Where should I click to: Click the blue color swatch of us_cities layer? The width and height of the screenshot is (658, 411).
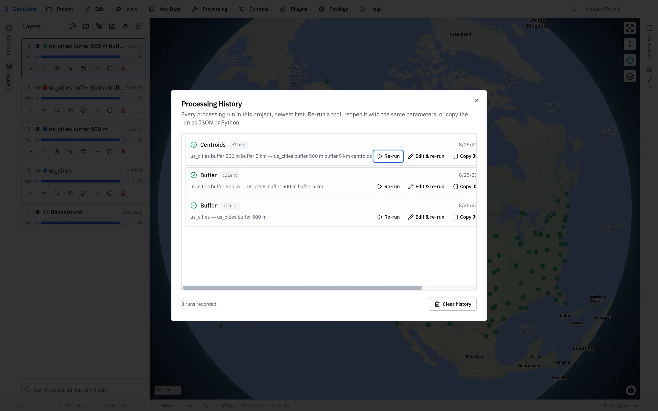45,171
